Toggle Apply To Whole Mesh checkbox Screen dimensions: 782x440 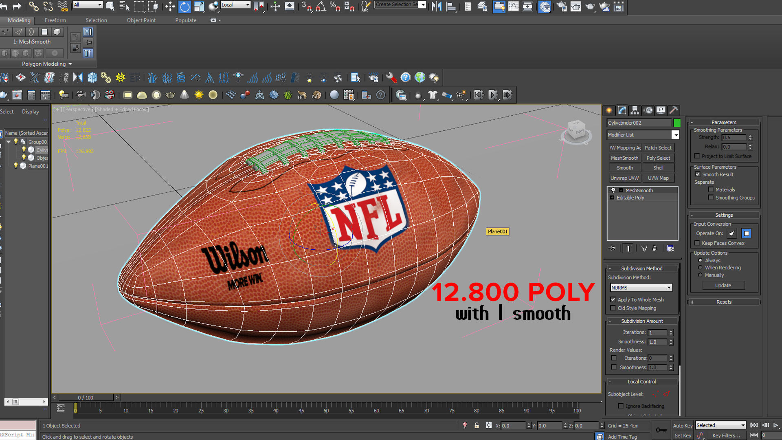613,299
